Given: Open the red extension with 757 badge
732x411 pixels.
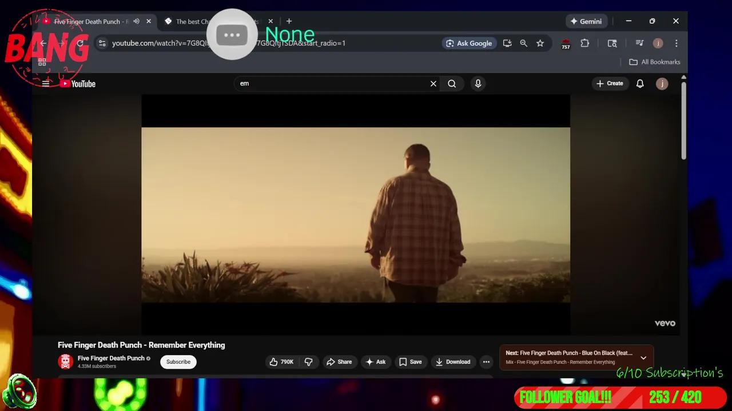Looking at the screenshot, I should 566,44.
